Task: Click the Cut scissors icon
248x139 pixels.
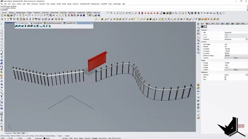Action: point(17,15)
